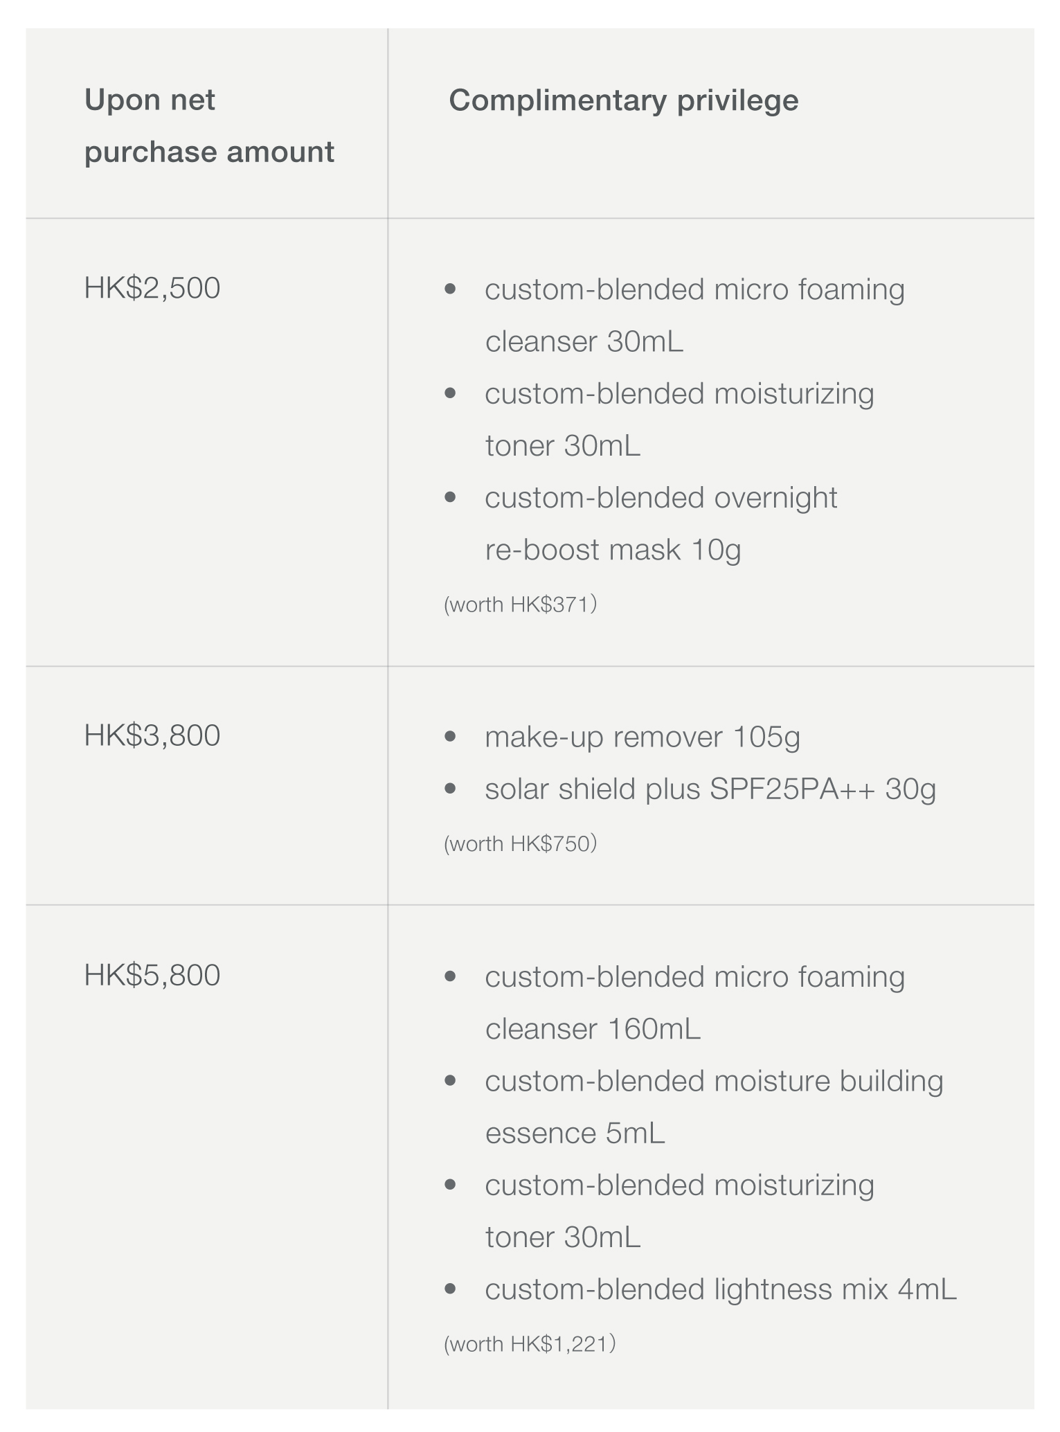Click the solar shield plus SPF25PA++ item
Viewport: 1060px width, 1432px height.
click(x=710, y=789)
